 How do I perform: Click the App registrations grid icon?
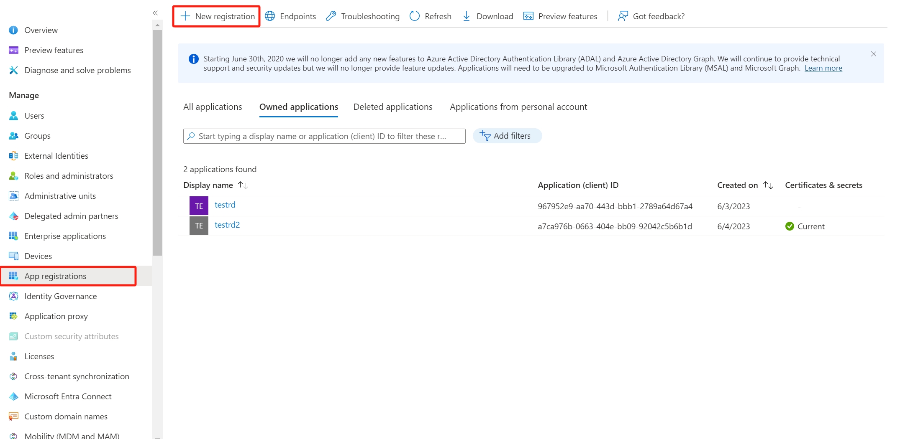[13, 276]
